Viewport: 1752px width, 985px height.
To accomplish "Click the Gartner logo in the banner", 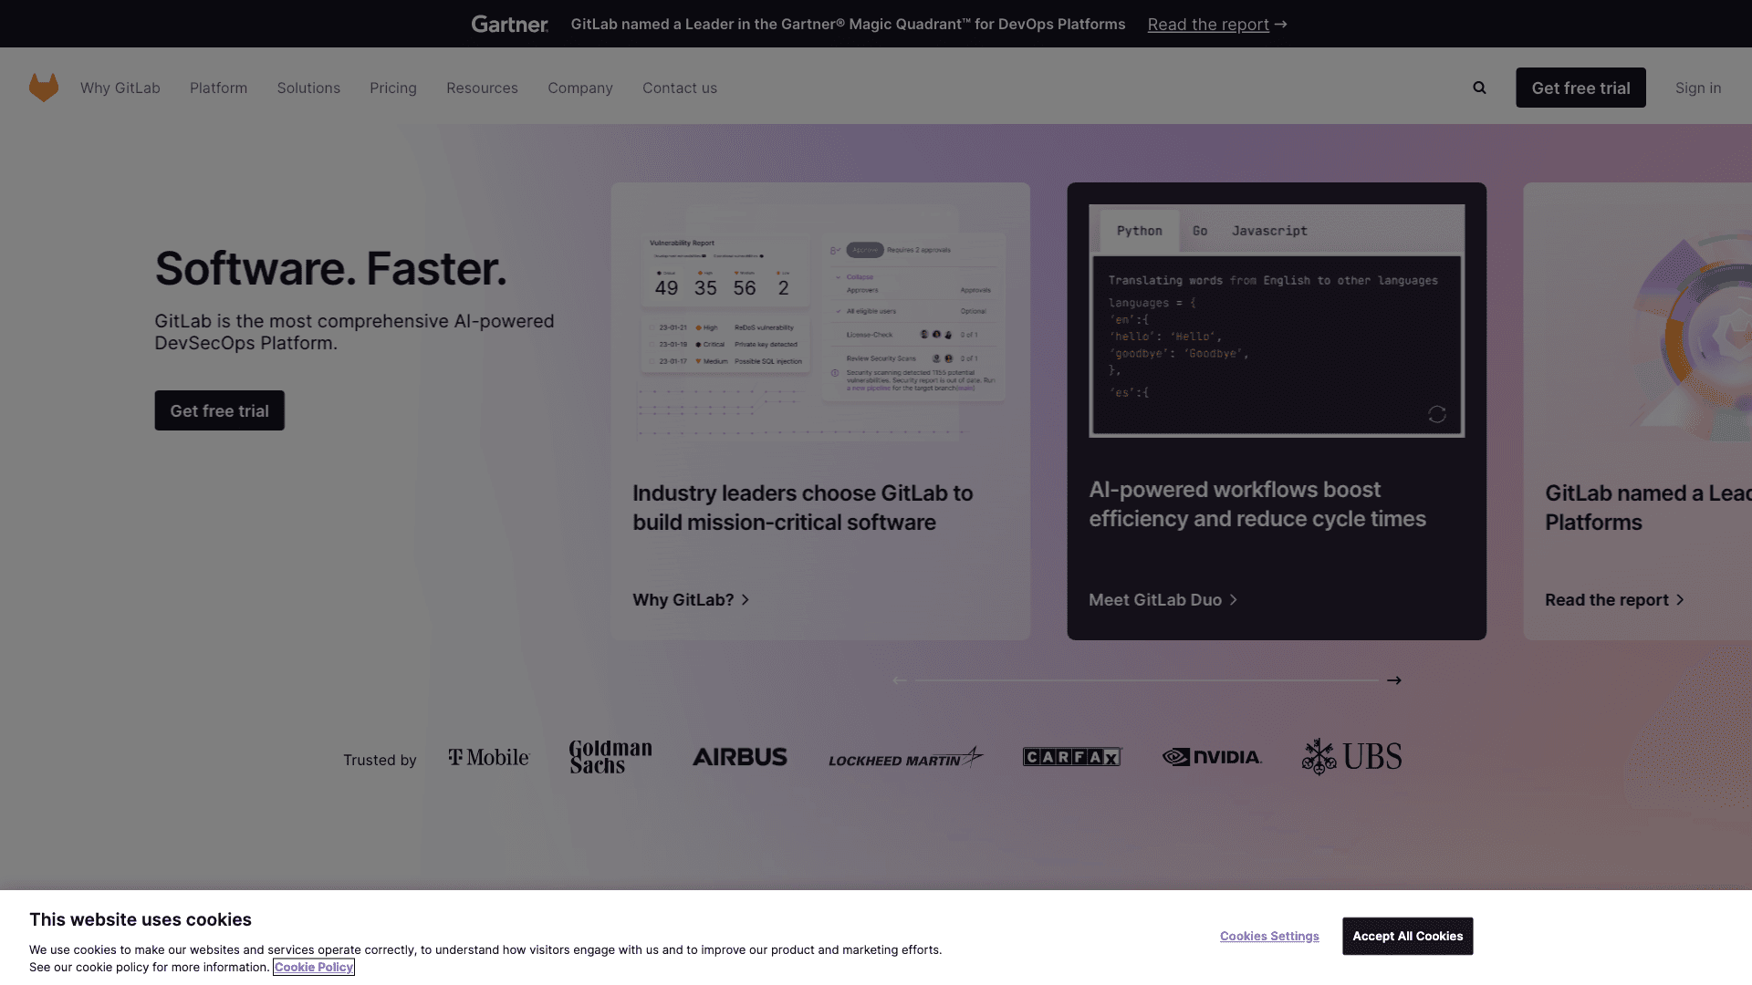I will [x=509, y=24].
